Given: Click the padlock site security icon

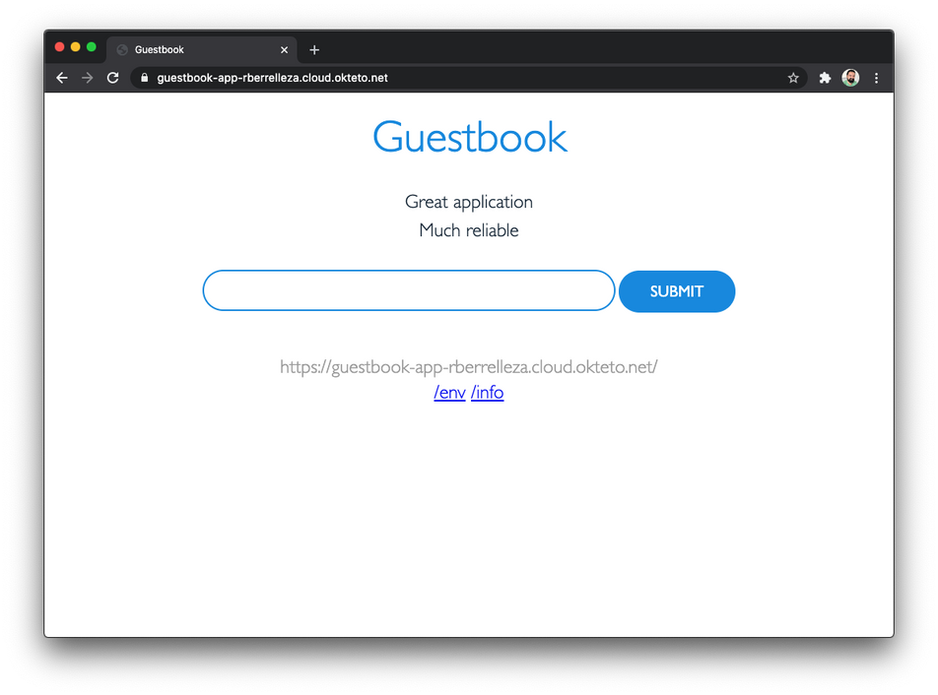Looking at the screenshot, I should 144,77.
